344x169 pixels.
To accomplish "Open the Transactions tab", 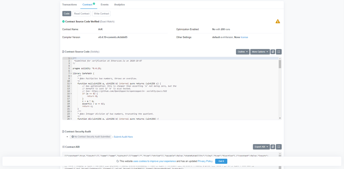I will pos(69,5).
